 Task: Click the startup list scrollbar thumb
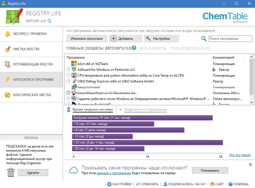tap(251, 77)
